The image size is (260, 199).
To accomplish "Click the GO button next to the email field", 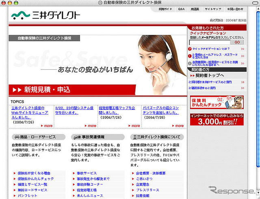I will click(237, 42).
